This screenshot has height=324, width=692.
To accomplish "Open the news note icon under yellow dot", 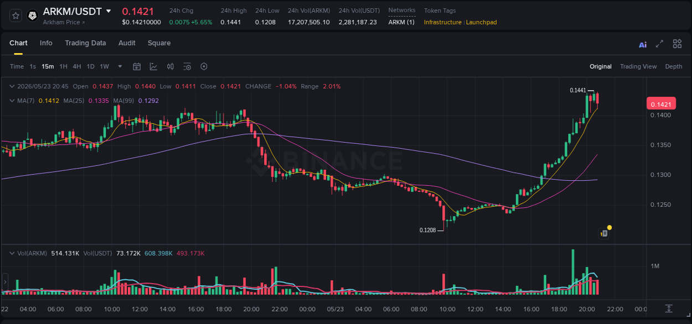I will pyautogui.click(x=604, y=234).
